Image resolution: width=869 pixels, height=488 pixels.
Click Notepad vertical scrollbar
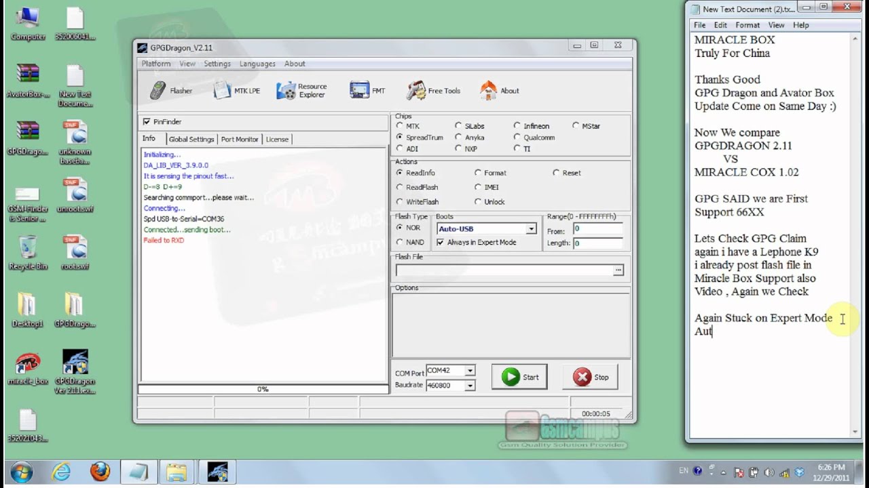[855, 234]
